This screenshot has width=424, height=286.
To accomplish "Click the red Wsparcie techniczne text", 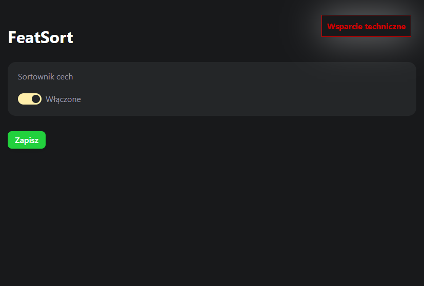I will pos(366,27).
